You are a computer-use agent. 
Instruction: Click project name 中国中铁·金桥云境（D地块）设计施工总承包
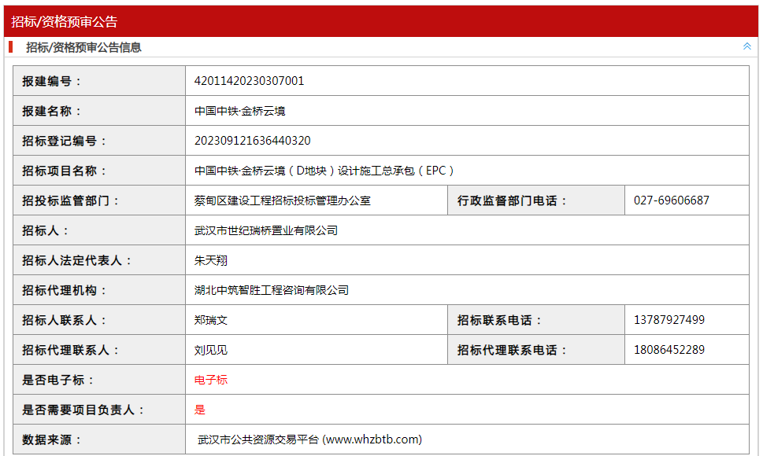click(x=324, y=171)
